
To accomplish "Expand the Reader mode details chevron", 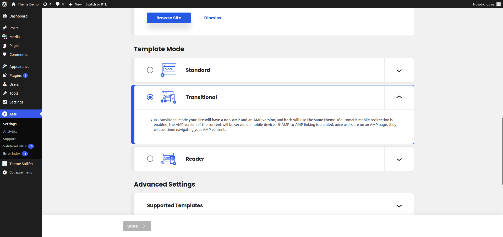I will pos(399,159).
